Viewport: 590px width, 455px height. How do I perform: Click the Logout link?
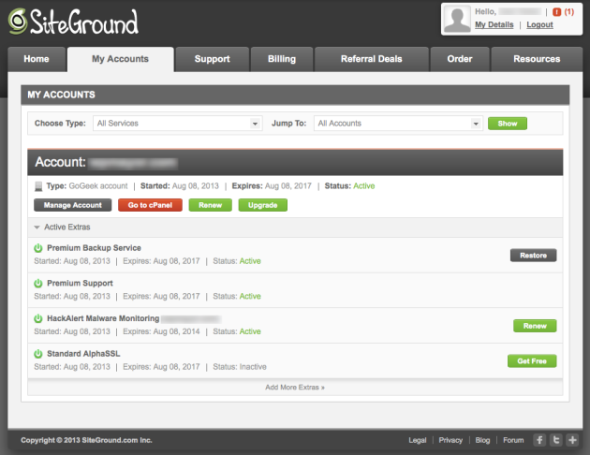click(x=539, y=25)
